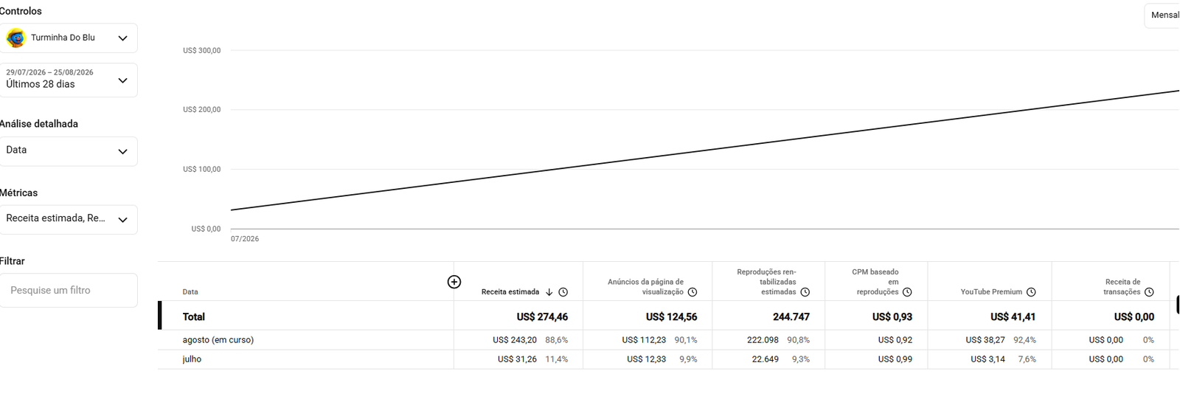The width and height of the screenshot is (1180, 405).
Task: Open the Turminha Do Blu channel dropdown
Action: pos(68,38)
